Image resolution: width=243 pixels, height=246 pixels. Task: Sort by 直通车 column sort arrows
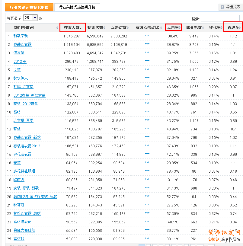point(240,28)
